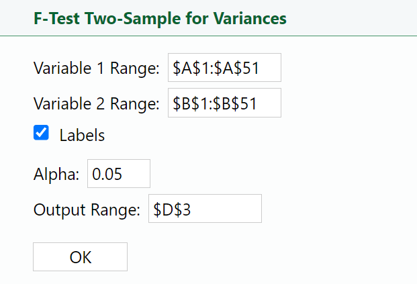This screenshot has width=417, height=284.
Task: Click the Labels checkbox text label
Action: pyautogui.click(x=82, y=135)
